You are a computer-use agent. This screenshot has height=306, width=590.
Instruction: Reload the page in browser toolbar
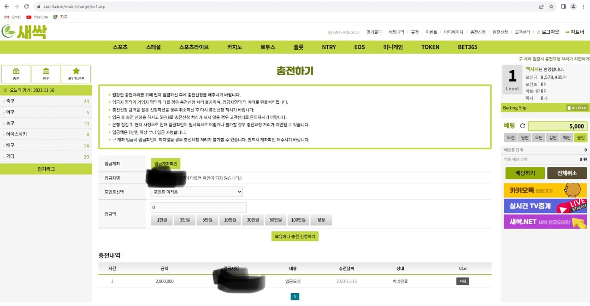26,6
